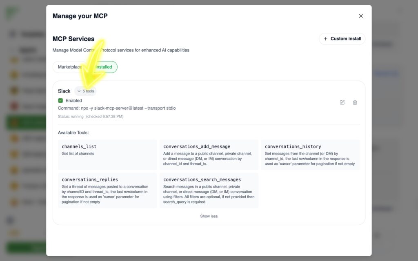The height and width of the screenshot is (261, 418).
Task: Click the npx slack-mcp-server command text
Action: (x=117, y=108)
